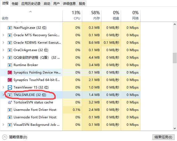
Task: Click the scrollbar up arrow
Action: (x=175, y=24)
